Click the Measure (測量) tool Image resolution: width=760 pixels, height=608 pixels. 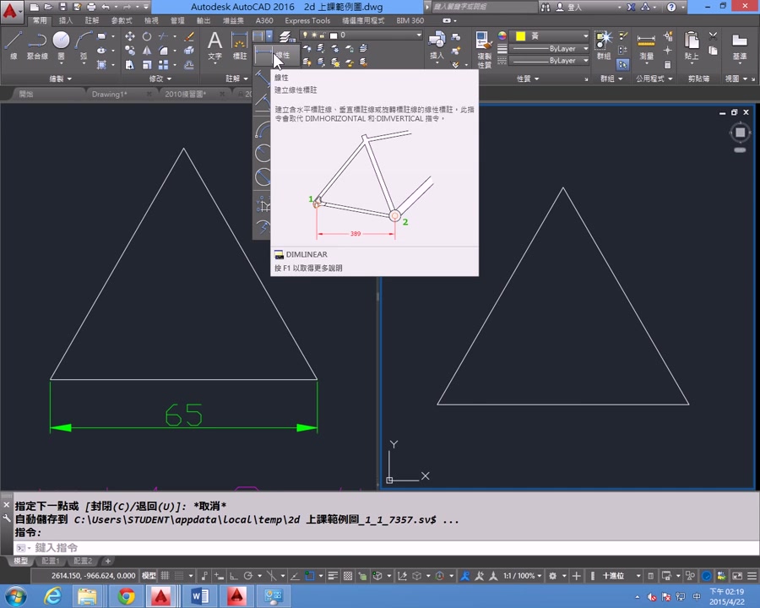(646, 45)
